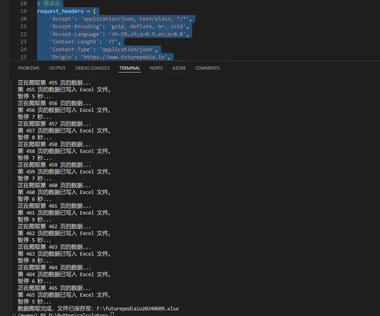Select the TERMINAL tab
The width and height of the screenshot is (380, 316).
[130, 68]
